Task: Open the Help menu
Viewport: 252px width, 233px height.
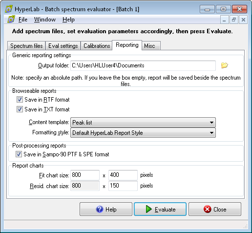Action: coord(68,20)
